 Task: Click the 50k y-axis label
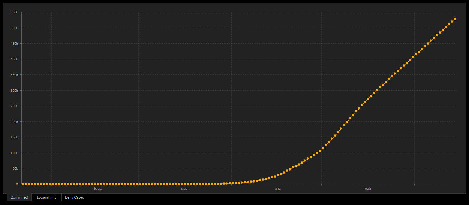pyautogui.click(x=15, y=169)
